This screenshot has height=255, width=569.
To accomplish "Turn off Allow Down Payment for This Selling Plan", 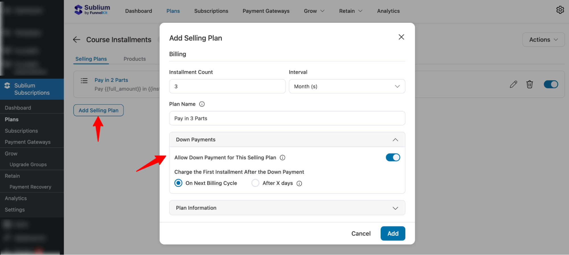I will click(x=393, y=157).
